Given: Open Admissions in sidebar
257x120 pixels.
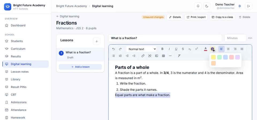Looking at the screenshot, I should point(26,102).
